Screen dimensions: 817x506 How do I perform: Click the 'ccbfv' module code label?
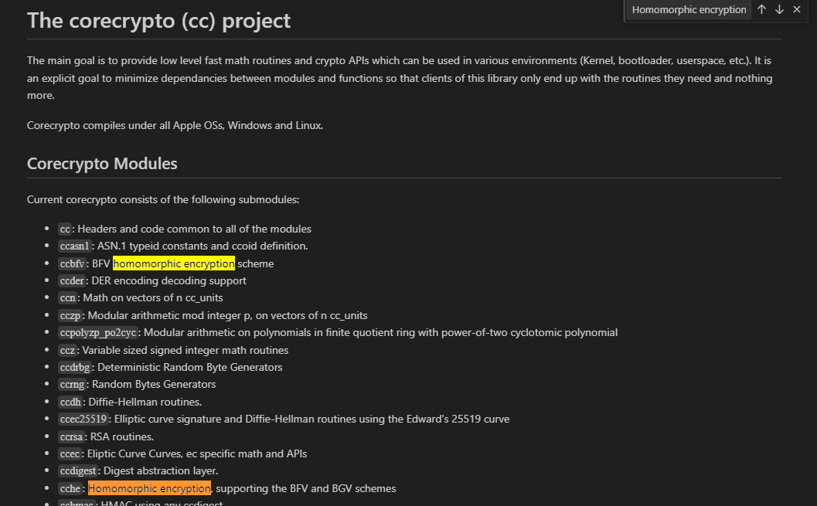(72, 263)
